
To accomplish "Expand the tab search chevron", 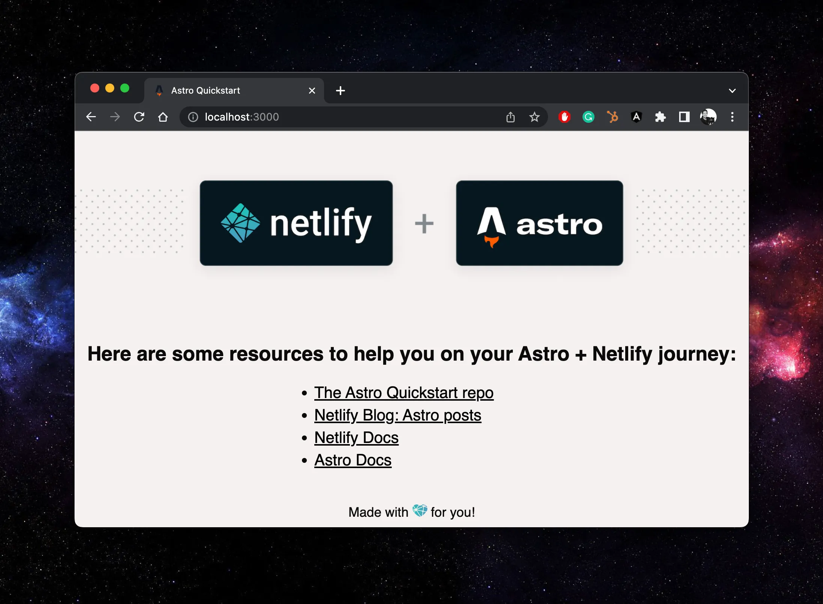I will tap(732, 91).
